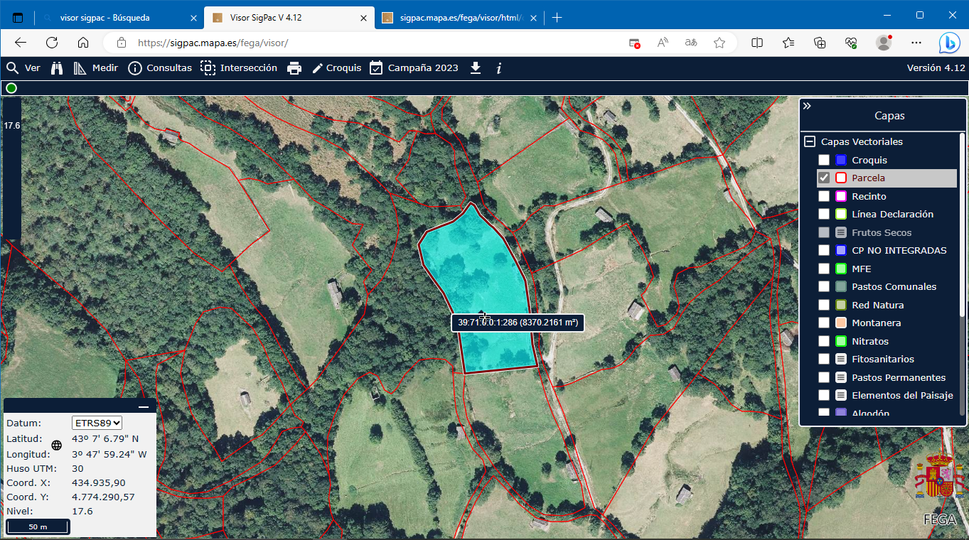
Task: Open the browser favorites list
Action: pyautogui.click(x=788, y=43)
